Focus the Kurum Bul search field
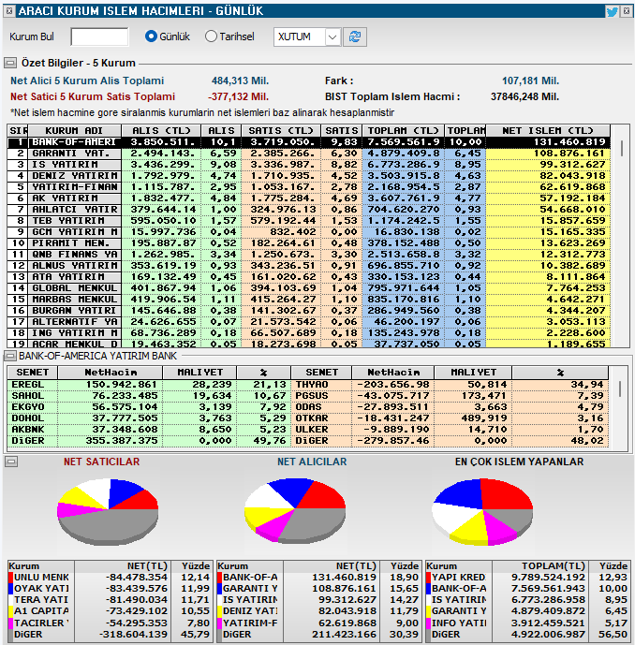 pos(99,37)
